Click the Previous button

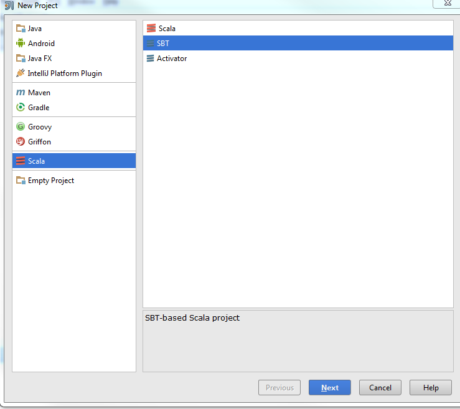tap(279, 388)
